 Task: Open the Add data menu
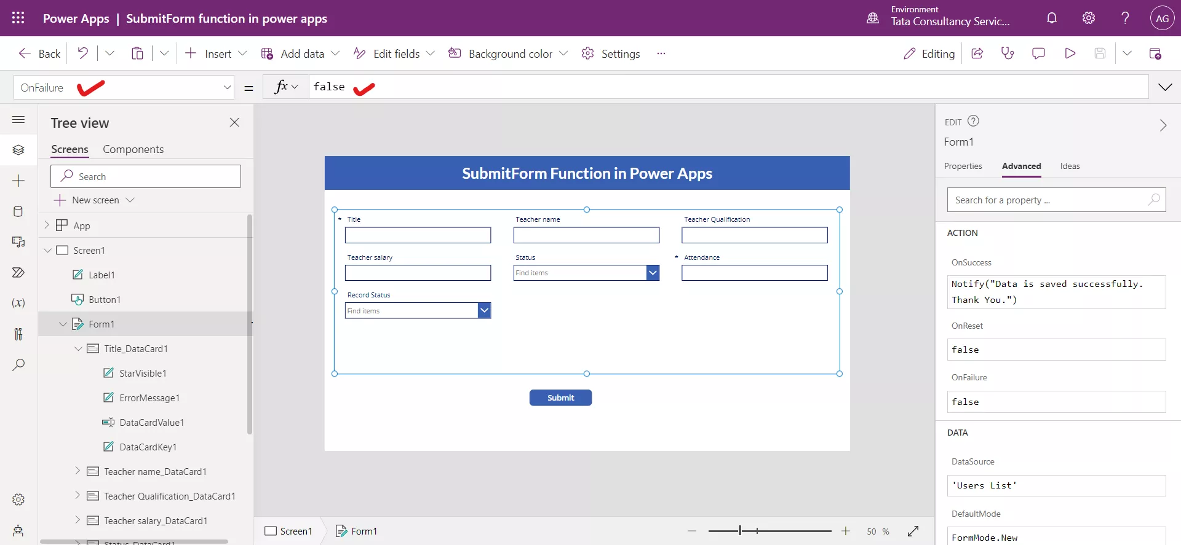tap(300, 53)
